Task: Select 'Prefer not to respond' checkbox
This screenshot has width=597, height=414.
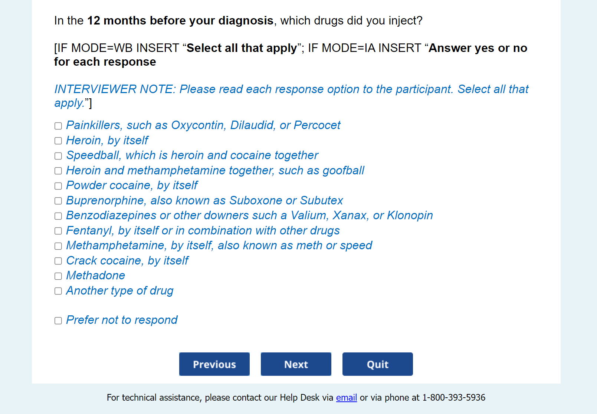Action: tap(58, 321)
